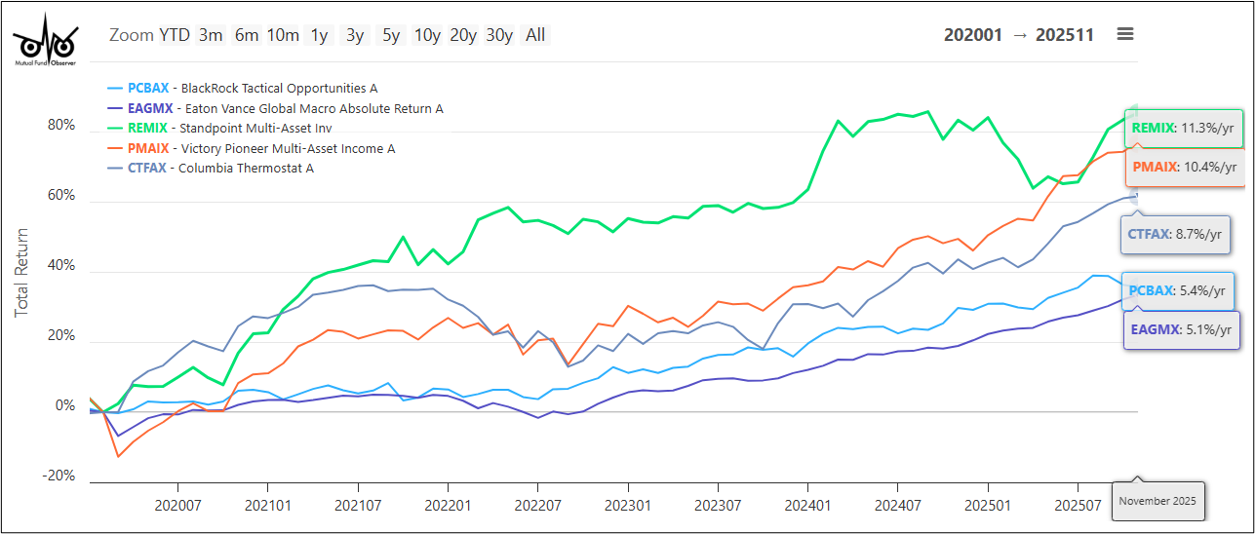Select YTD zoom range

175,35
